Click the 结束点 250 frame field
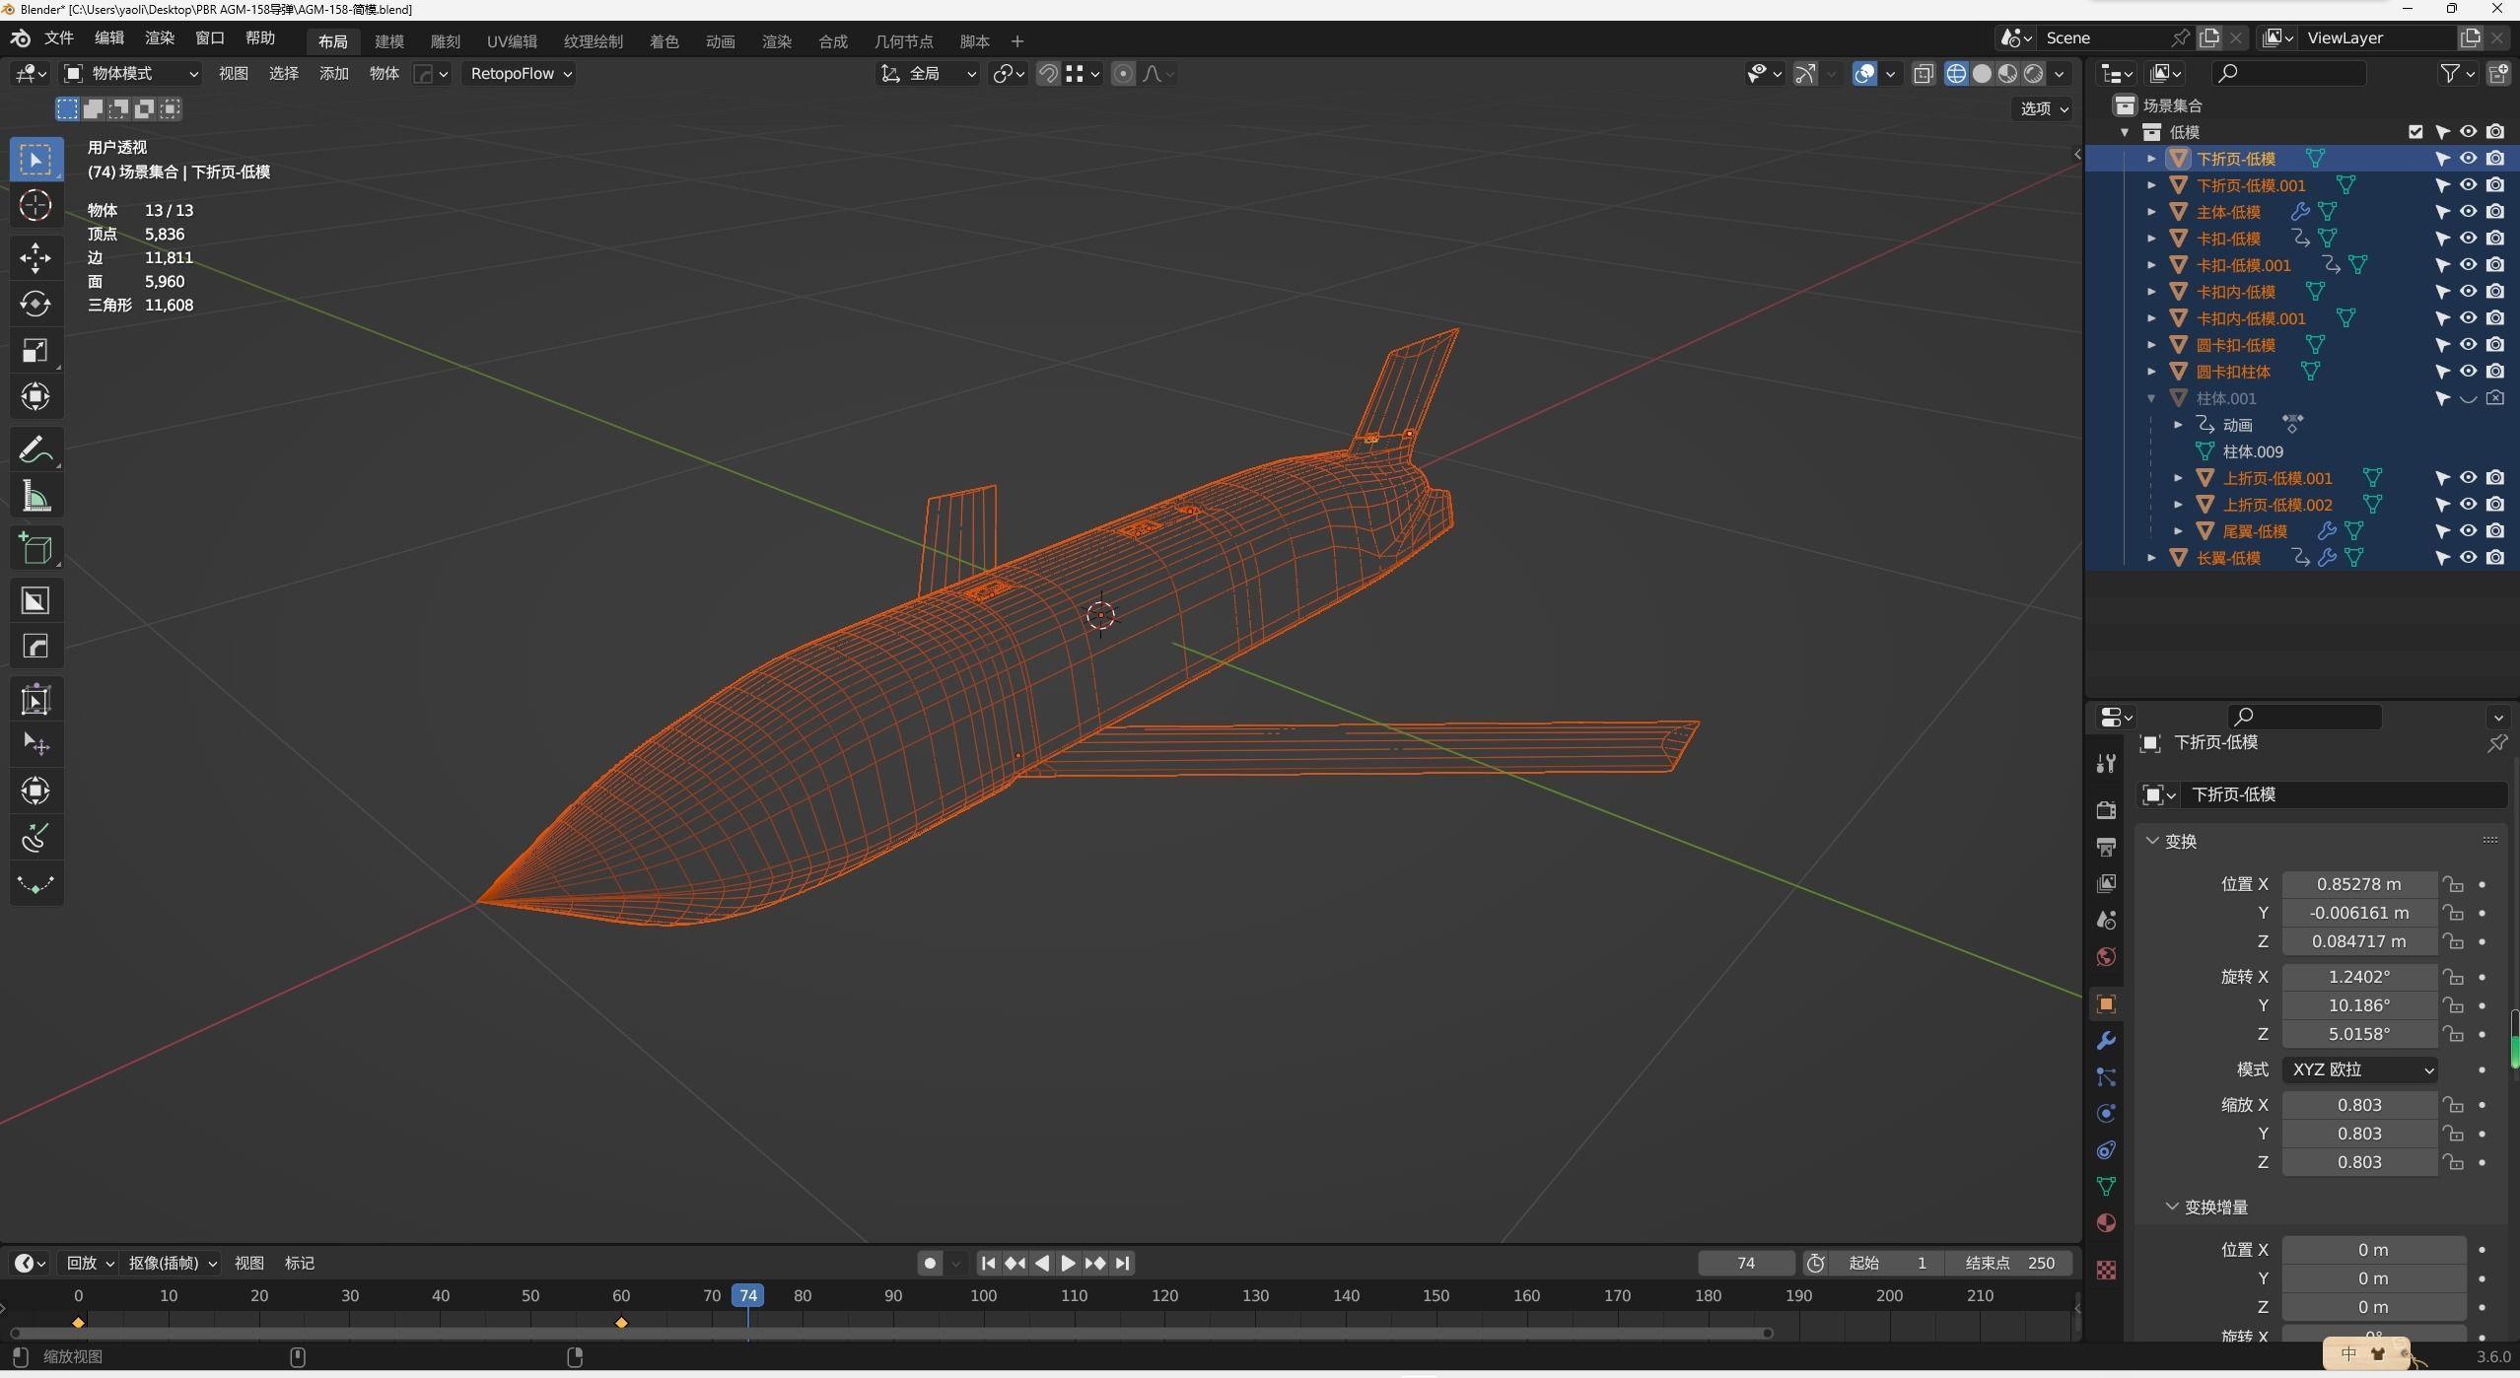 pyautogui.click(x=2009, y=1263)
